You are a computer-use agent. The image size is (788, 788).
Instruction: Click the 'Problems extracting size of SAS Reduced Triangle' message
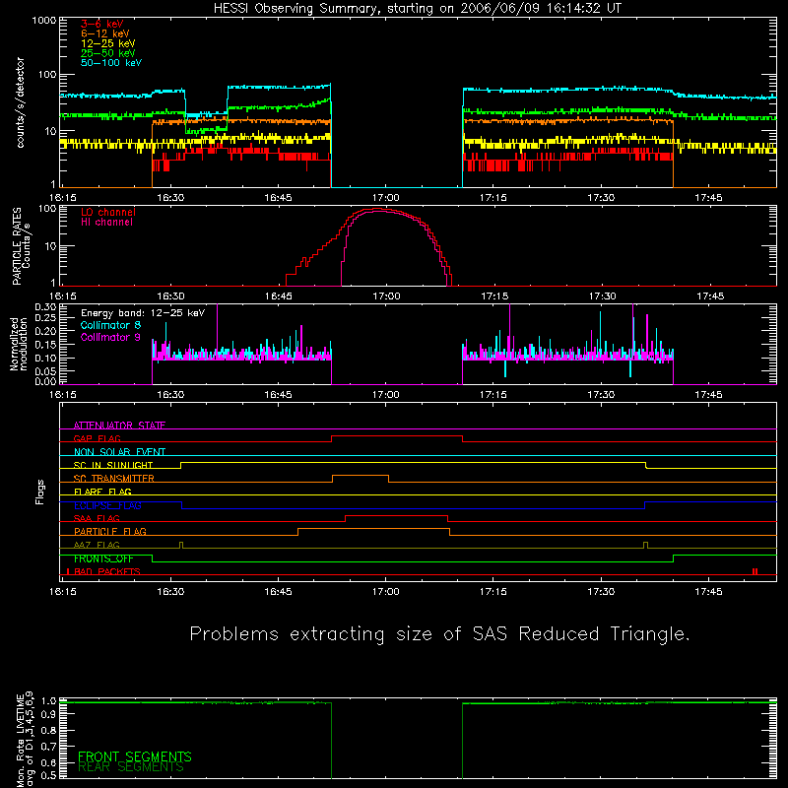(x=439, y=634)
